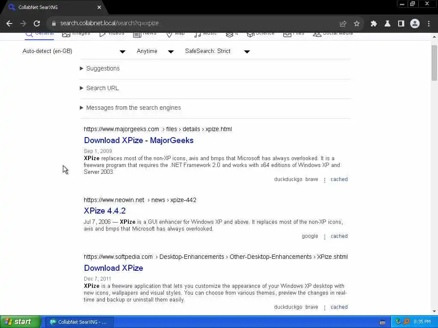Click the google engine label
This screenshot has width=438, height=328.
tap(310, 236)
